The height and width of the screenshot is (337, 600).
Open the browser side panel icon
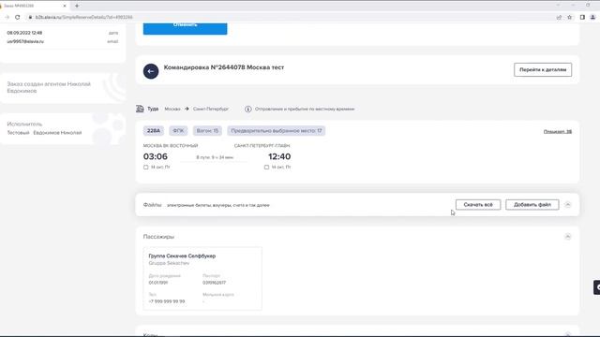coord(582,17)
